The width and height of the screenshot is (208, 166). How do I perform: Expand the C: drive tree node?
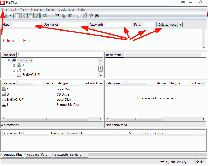coord(14,65)
